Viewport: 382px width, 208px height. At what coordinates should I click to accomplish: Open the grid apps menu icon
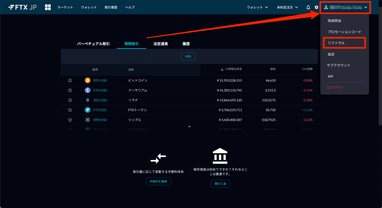coord(48,7)
